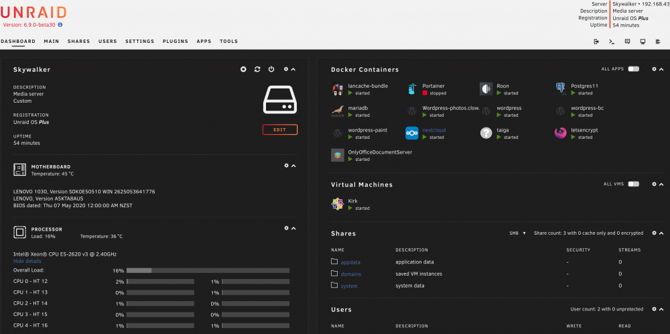This screenshot has width=670, height=334.
Task: Click the wordpress-bc container icon
Action: (x=561, y=111)
